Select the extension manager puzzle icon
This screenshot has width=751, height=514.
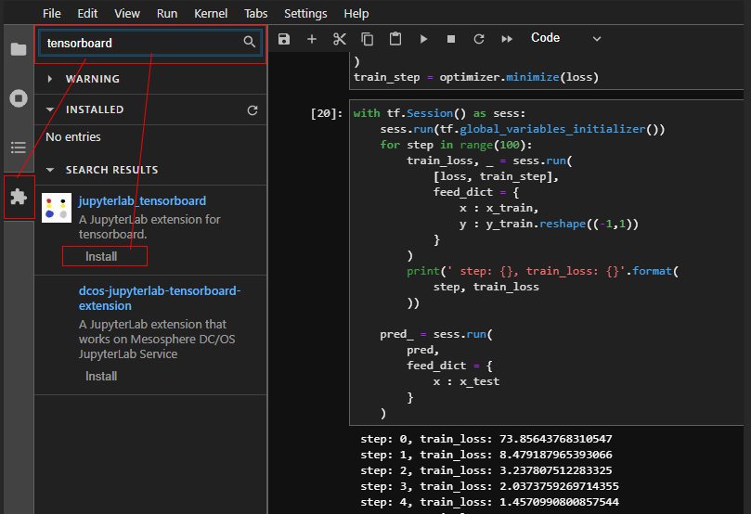19,197
